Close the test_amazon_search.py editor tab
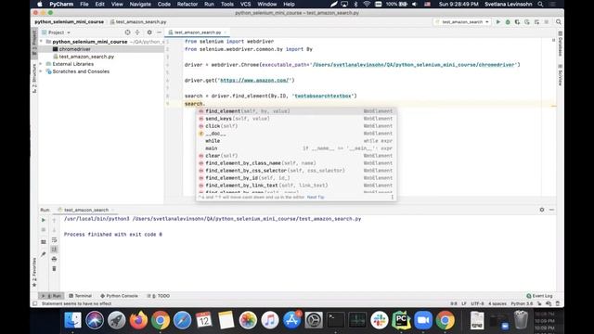The height and width of the screenshot is (334, 594). click(226, 32)
